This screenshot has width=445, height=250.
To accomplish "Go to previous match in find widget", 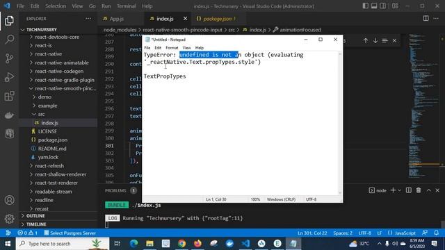I will [366, 41].
